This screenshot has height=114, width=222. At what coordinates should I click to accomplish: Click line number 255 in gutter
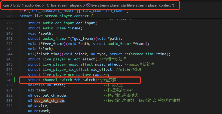(9, 111)
